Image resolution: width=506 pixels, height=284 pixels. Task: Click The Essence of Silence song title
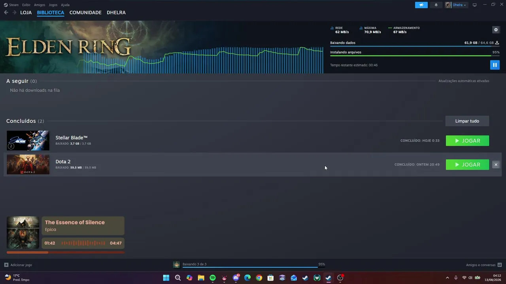(x=75, y=222)
